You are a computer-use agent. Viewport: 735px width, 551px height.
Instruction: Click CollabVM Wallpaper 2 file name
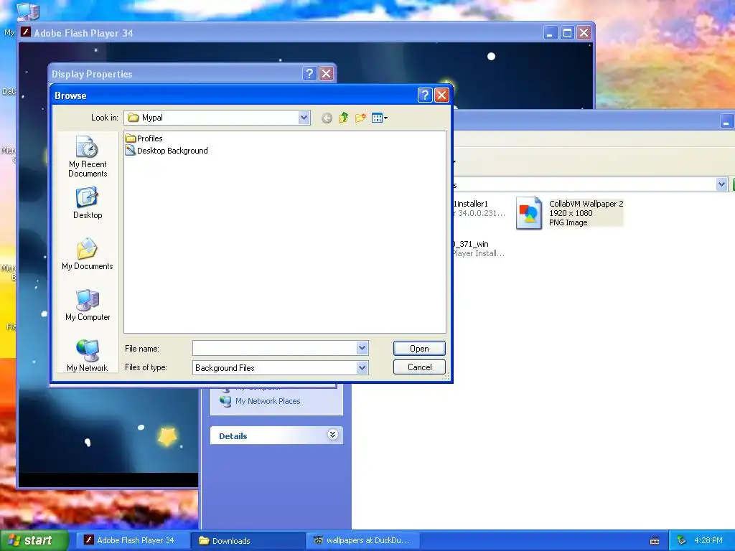click(x=586, y=204)
